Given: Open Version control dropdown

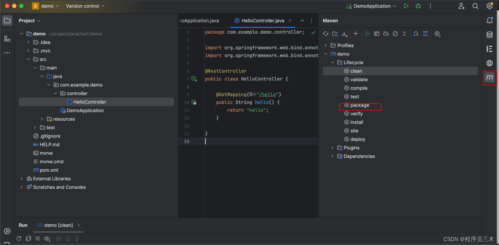Looking at the screenshot, I should [x=85, y=6].
